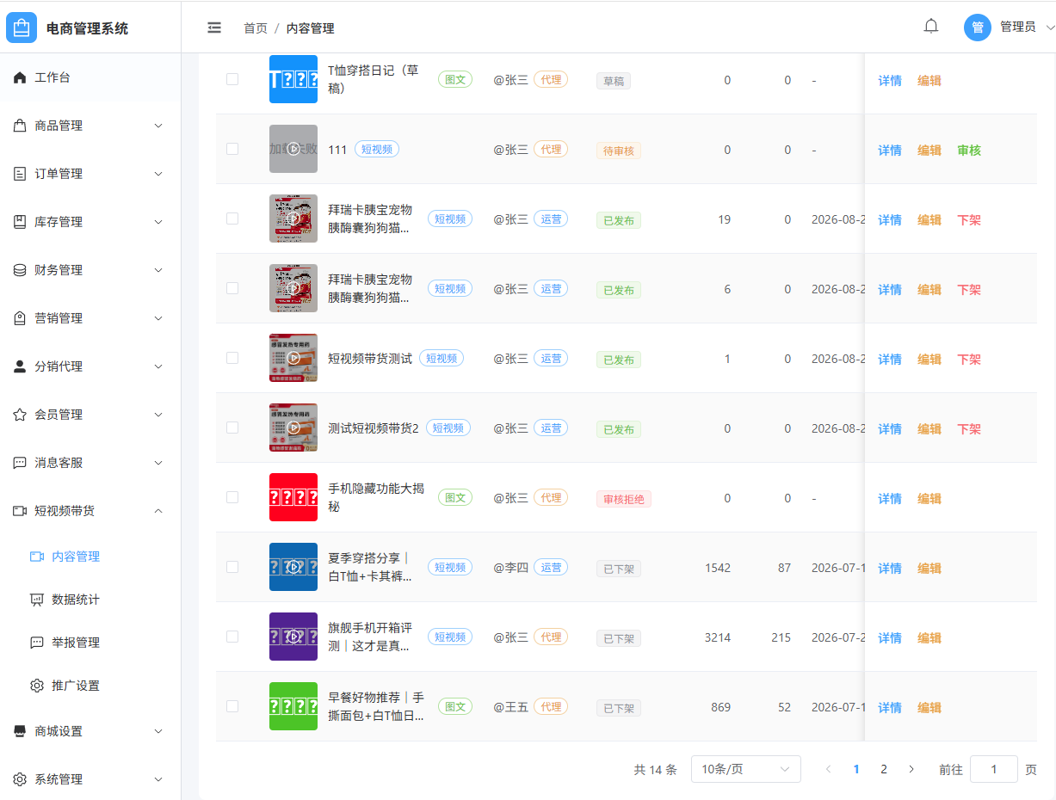This screenshot has height=800, width=1056.
Task: Click the 工作台 home icon
Action: [x=20, y=77]
